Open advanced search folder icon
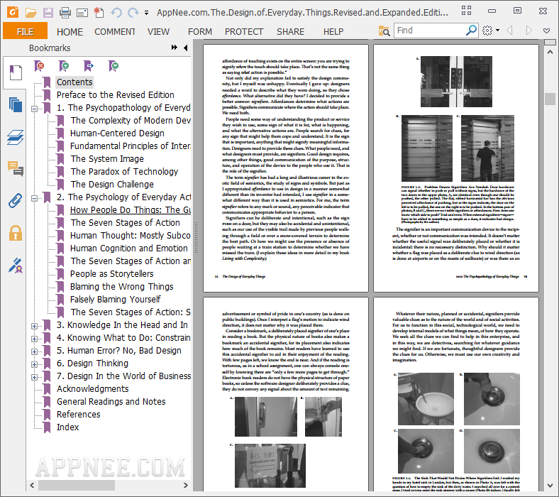 tap(384, 31)
